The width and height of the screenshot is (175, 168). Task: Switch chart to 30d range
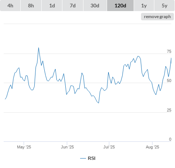(x=95, y=6)
